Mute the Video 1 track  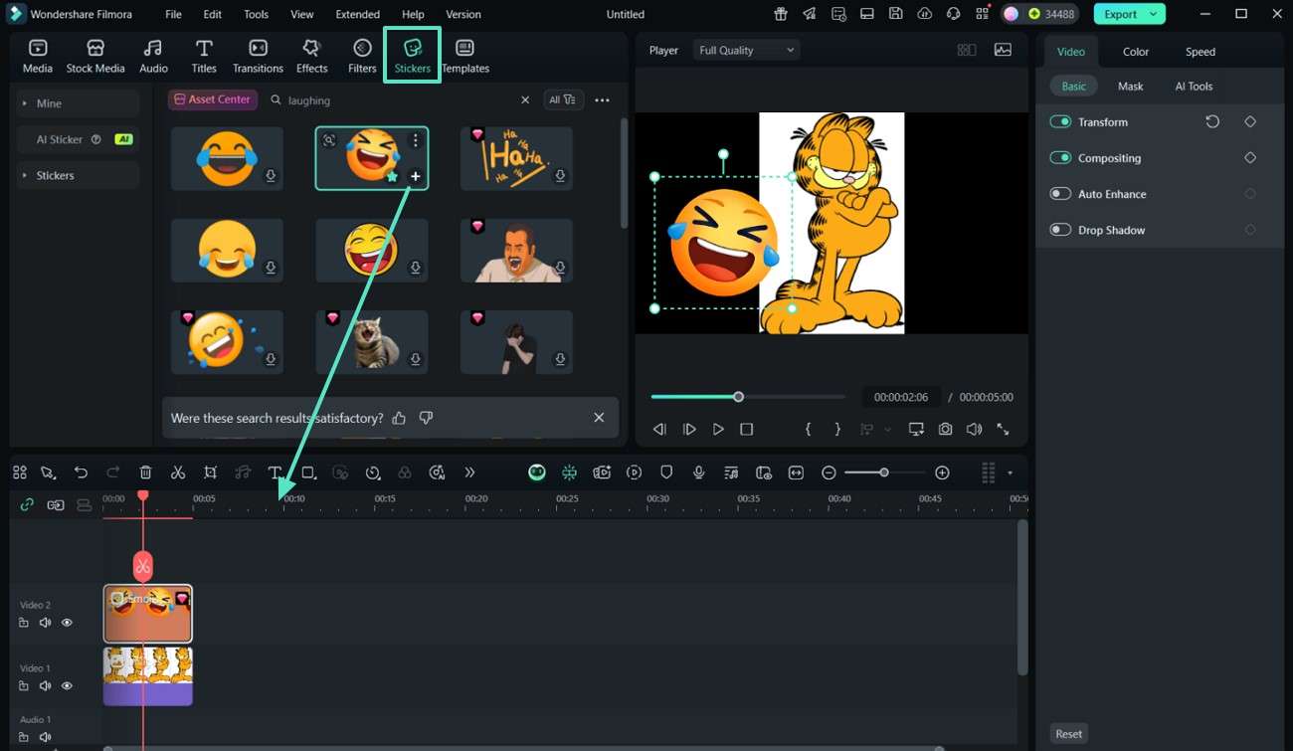pos(45,686)
